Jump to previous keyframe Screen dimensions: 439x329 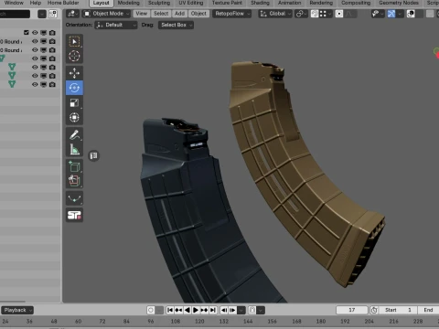178,310
